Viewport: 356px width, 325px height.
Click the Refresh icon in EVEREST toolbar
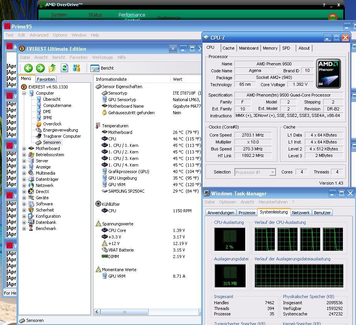coord(65,68)
